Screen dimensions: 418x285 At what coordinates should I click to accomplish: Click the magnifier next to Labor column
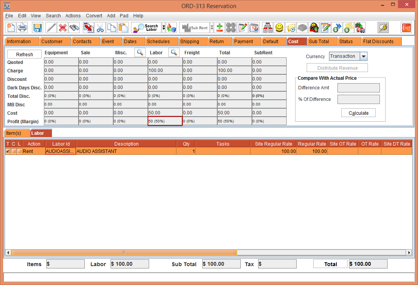tap(174, 52)
